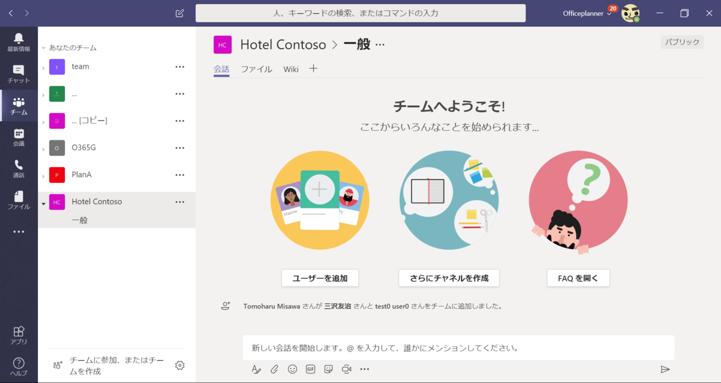Start a Meet now video call icon
Viewport: 721px width, 383px height.
347,369
